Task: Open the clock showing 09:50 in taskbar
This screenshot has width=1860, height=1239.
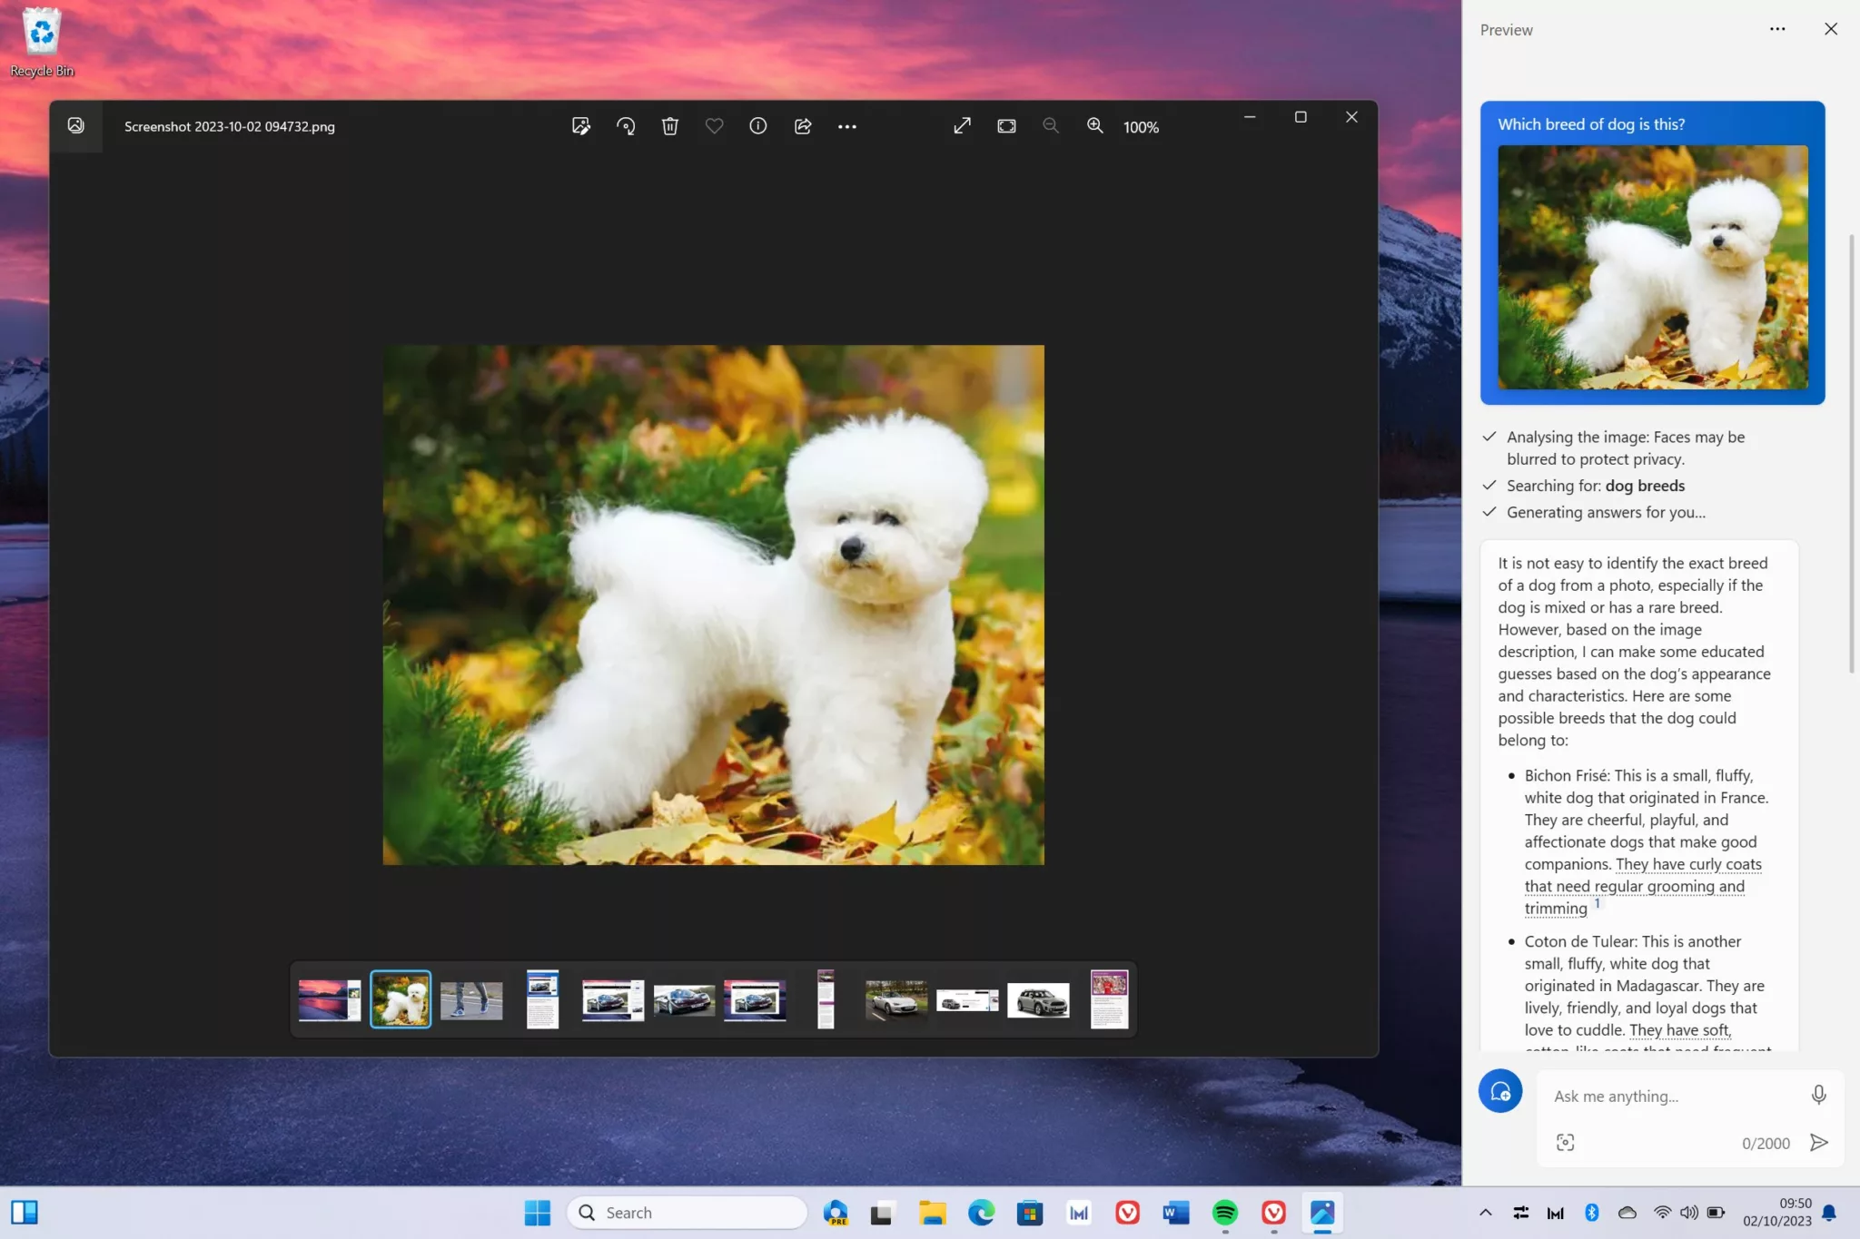Action: click(1777, 1213)
